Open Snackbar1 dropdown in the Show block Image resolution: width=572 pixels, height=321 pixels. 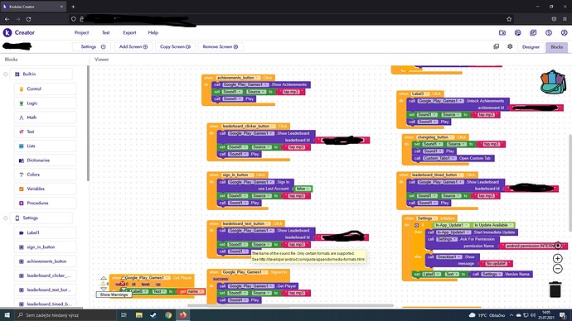(449, 257)
